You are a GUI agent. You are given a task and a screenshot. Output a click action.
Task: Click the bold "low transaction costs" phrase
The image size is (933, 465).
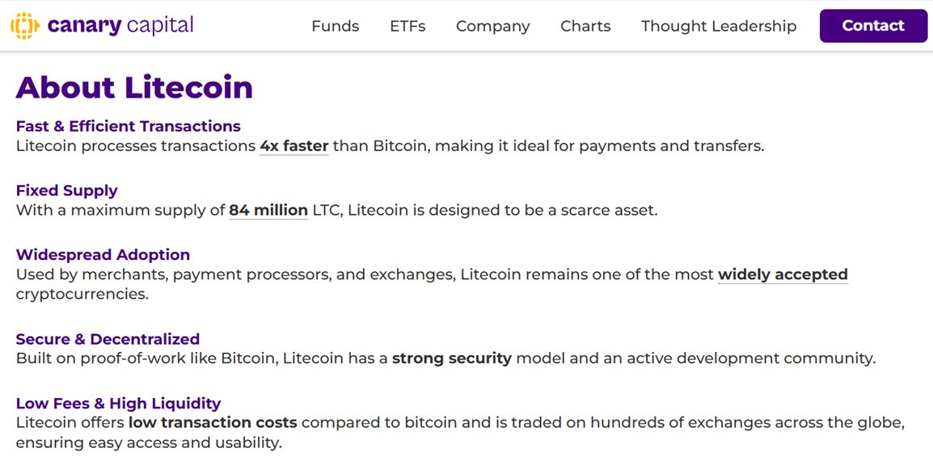click(x=213, y=423)
